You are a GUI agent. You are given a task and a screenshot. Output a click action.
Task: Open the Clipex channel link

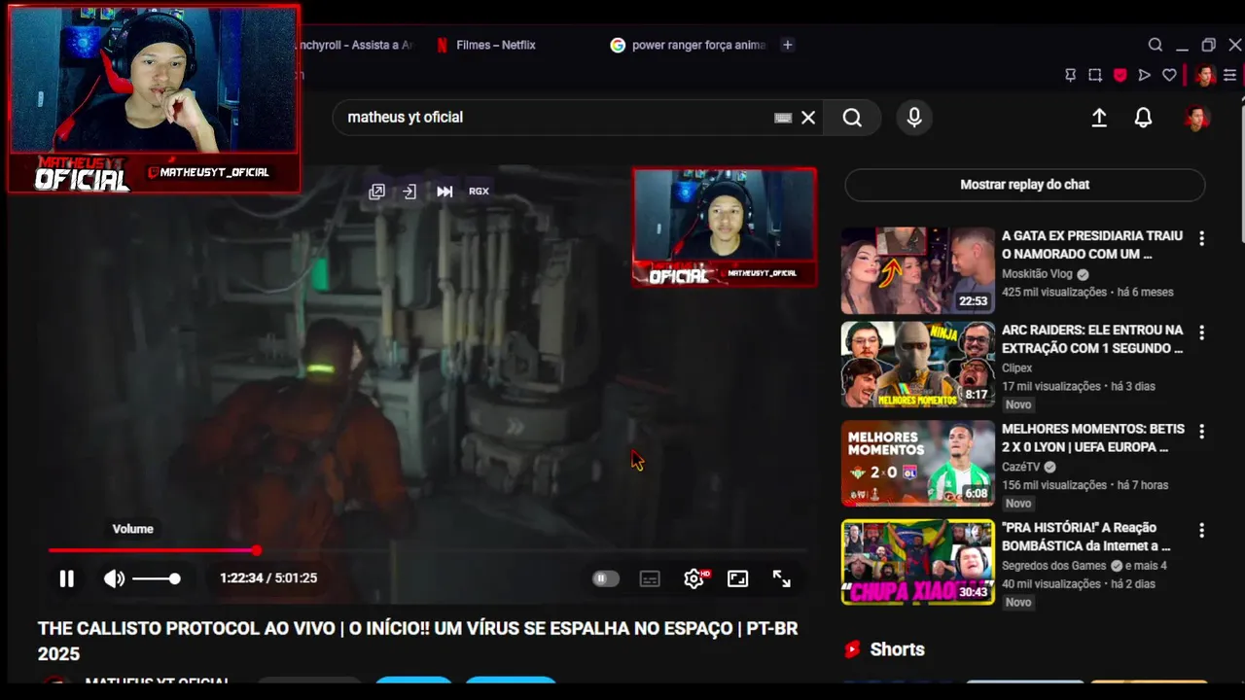point(1017,368)
